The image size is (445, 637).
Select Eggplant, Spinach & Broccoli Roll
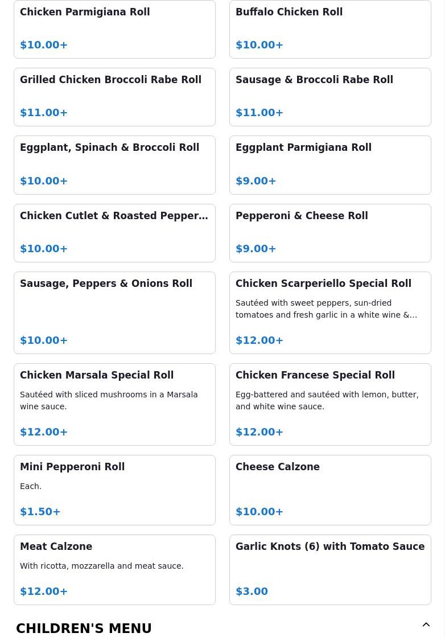pos(114,165)
